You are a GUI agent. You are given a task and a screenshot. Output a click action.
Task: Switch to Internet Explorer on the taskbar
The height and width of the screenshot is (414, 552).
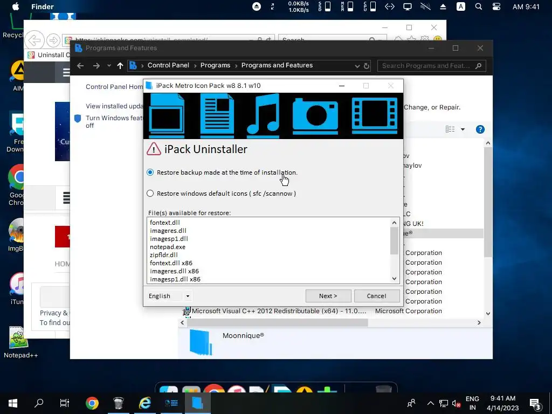point(145,403)
